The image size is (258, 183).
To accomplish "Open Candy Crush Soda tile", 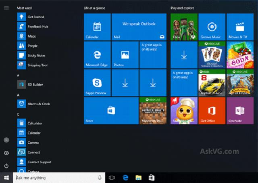I will point(240,55).
